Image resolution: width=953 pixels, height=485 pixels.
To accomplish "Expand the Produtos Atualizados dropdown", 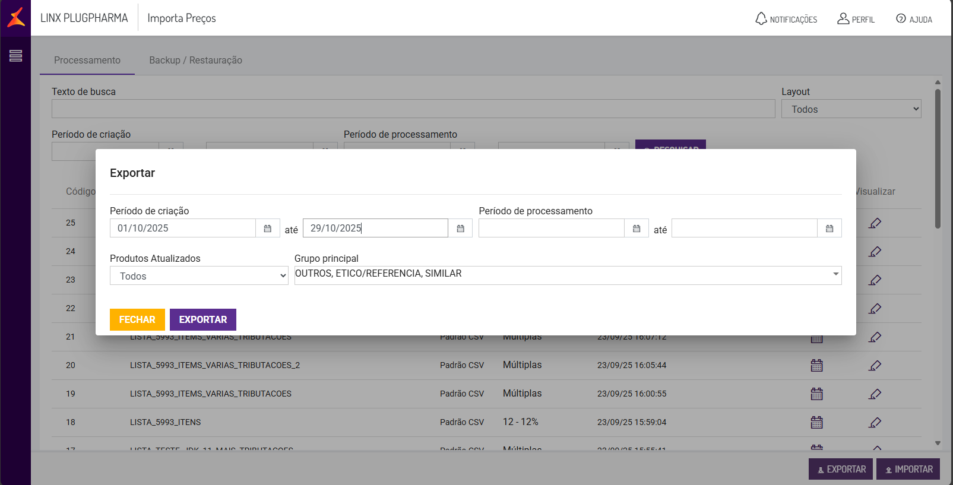I will tap(199, 276).
